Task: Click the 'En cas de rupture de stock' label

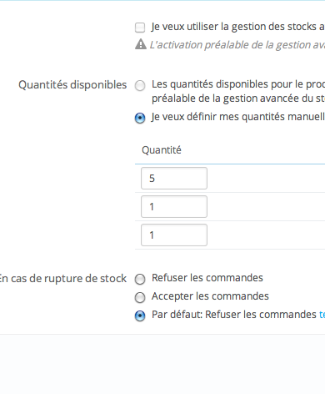Action: tap(62, 279)
